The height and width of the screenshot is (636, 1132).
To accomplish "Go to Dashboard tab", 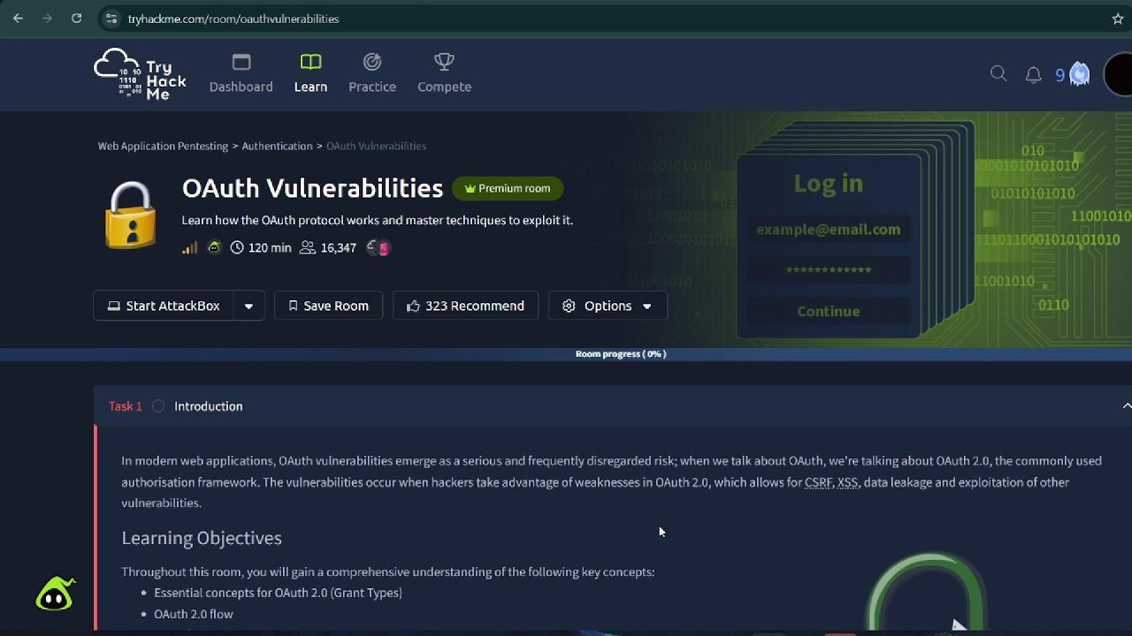I will pyautogui.click(x=241, y=74).
